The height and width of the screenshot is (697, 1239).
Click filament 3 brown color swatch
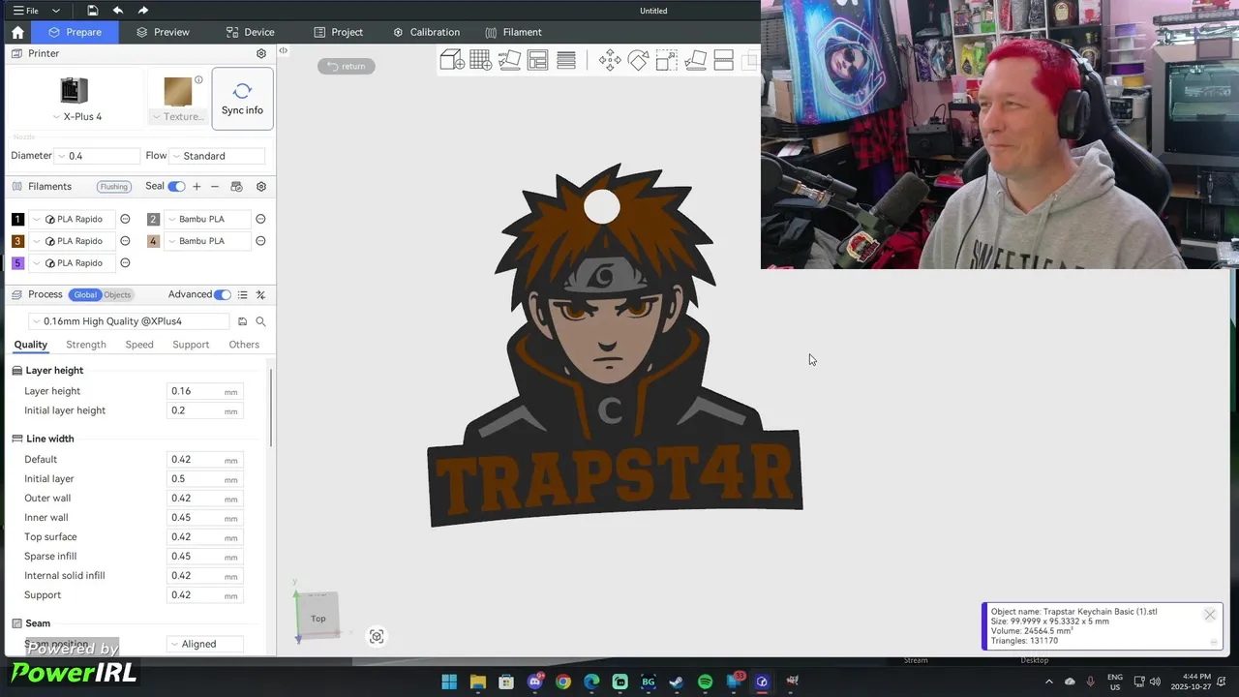[17, 241]
